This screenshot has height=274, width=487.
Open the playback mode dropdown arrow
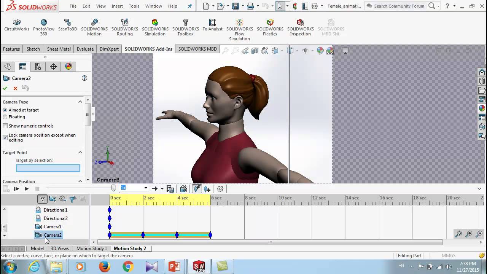162,189
